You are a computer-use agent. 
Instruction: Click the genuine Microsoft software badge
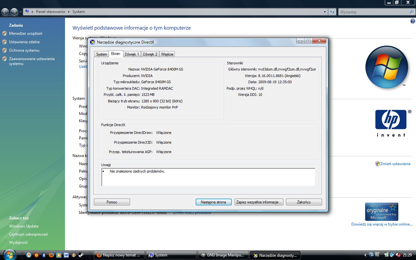382,212
